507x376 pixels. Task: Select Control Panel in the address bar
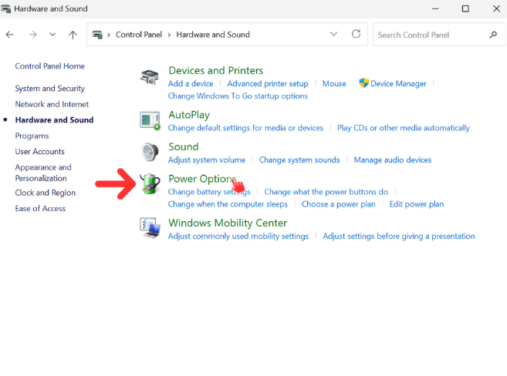pyautogui.click(x=139, y=35)
